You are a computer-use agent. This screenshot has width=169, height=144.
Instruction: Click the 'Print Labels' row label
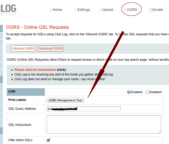(17, 100)
